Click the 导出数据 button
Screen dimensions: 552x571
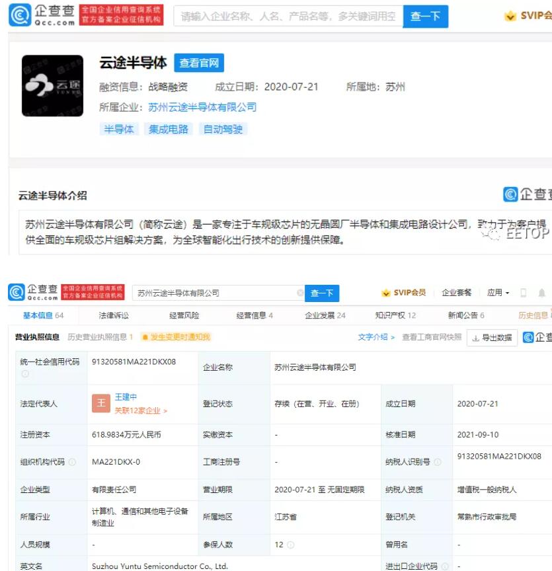coord(492,338)
